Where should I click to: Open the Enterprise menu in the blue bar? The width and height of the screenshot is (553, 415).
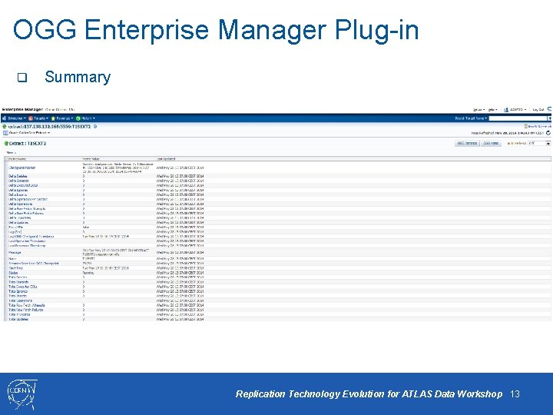(x=15, y=118)
